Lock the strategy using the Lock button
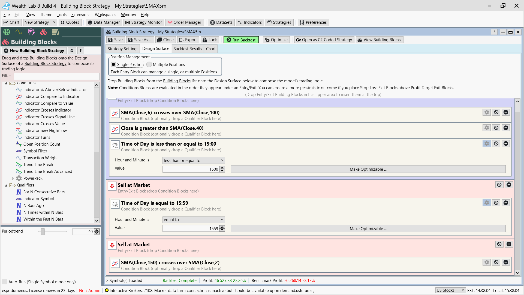Viewport: 524px width, 295px height. [x=209, y=40]
